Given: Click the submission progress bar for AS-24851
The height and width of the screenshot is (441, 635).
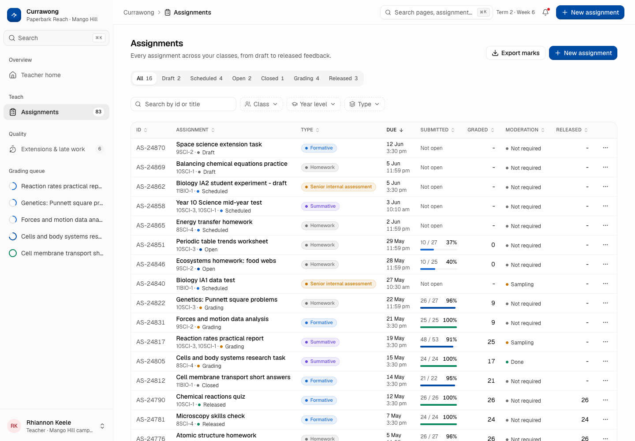Looking at the screenshot, I should 438,250.
